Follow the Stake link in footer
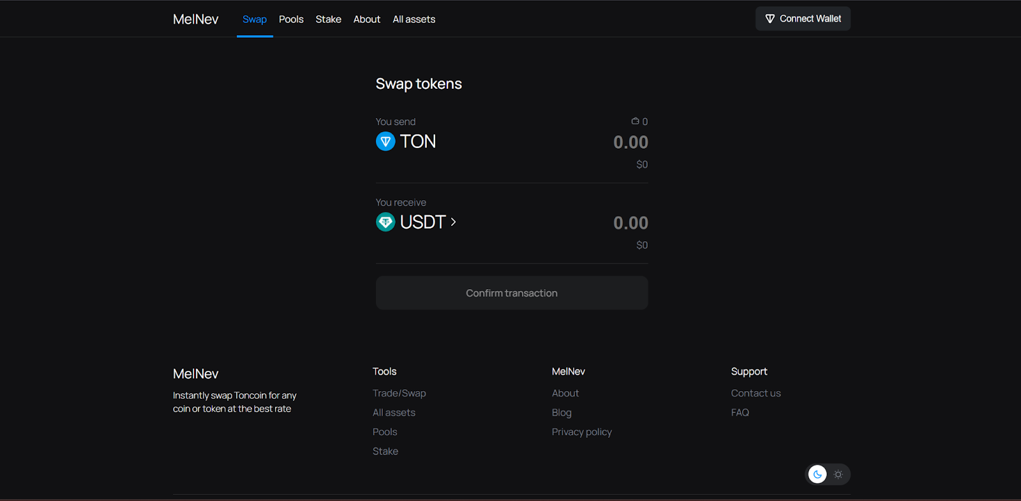The image size is (1021, 501). 385,451
